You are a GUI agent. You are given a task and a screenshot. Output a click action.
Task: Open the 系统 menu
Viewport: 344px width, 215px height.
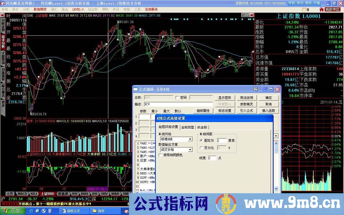point(5,9)
